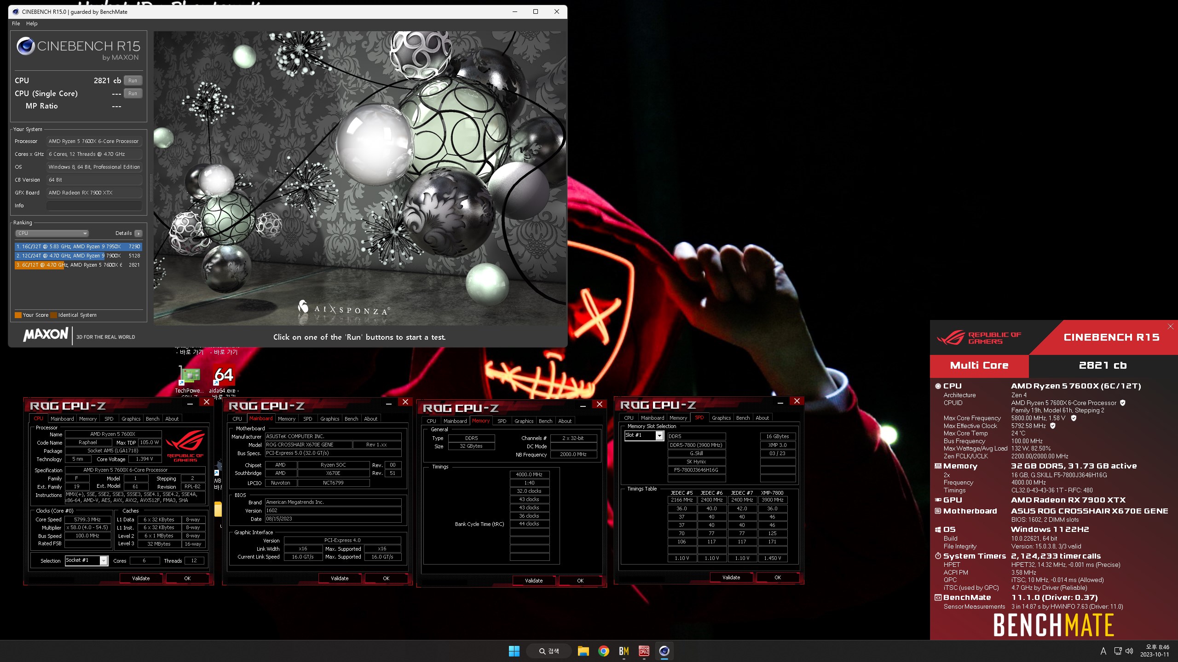This screenshot has width=1178, height=662.
Task: Click the Processor field showing AMD Ryzen 5 7600X
Action: (94, 141)
